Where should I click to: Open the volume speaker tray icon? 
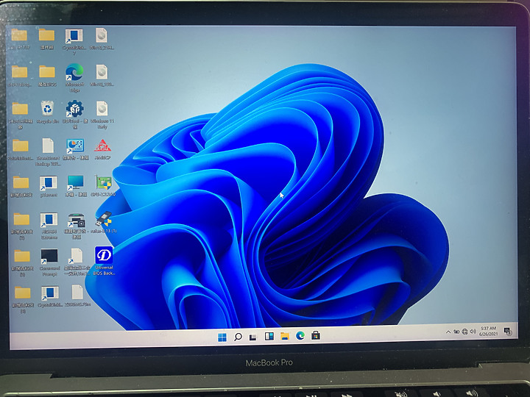(x=473, y=331)
